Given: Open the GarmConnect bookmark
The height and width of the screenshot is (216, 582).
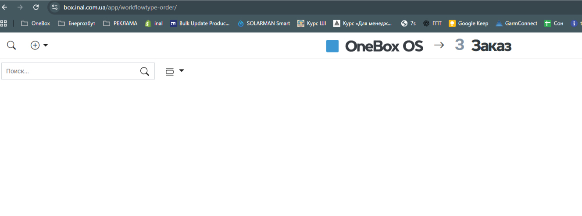Looking at the screenshot, I should 517,23.
